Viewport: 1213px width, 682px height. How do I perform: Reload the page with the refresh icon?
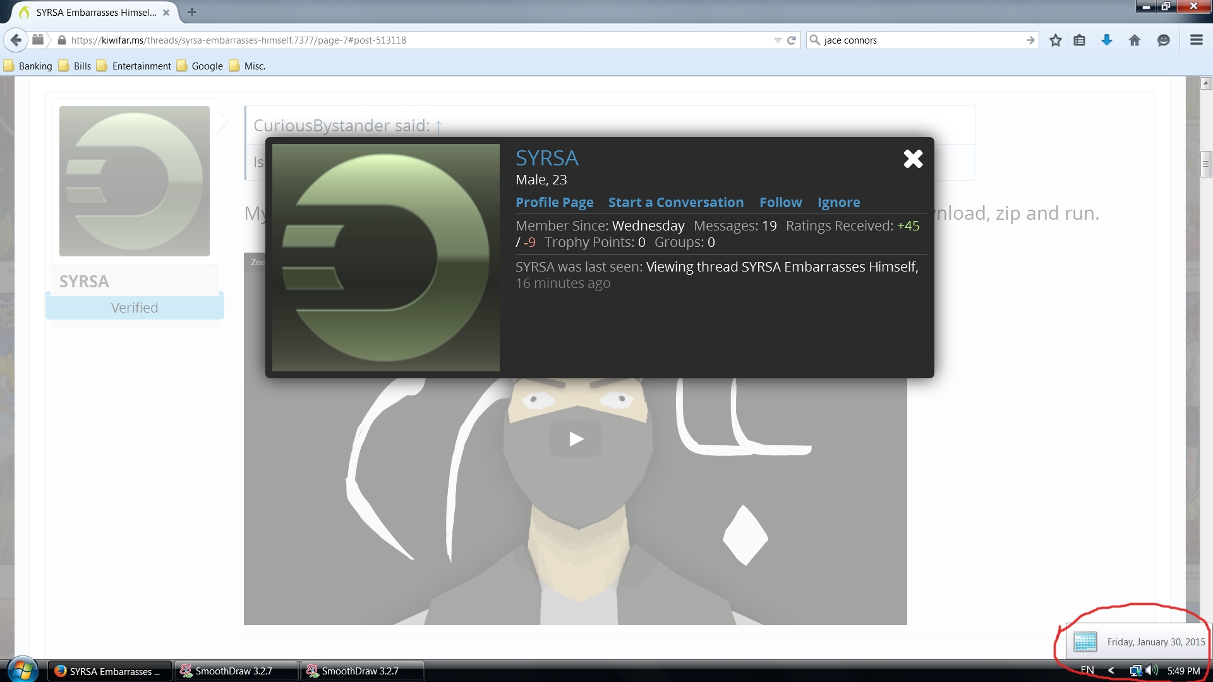click(x=792, y=40)
